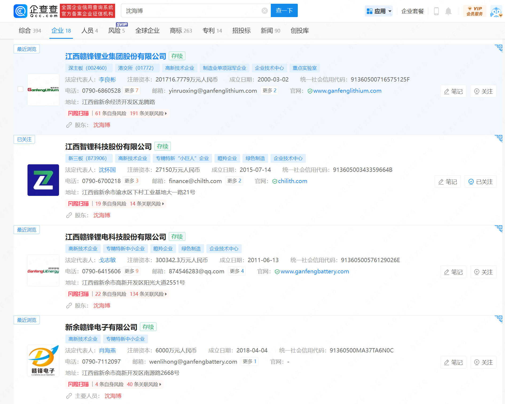The height and width of the screenshot is (404, 505).
Task: Open the blue Z logo of 江西智锂科技
Action: [x=43, y=180]
